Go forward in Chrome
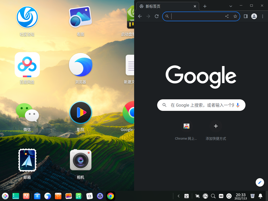Viewport: 268px width, 201px height. tap(148, 16)
